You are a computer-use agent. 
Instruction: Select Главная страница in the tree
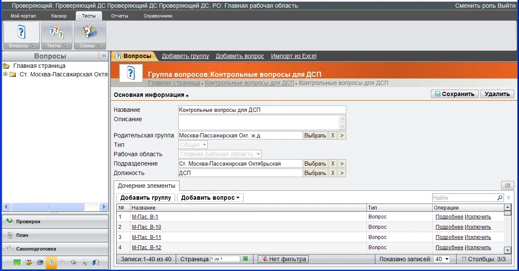click(39, 66)
